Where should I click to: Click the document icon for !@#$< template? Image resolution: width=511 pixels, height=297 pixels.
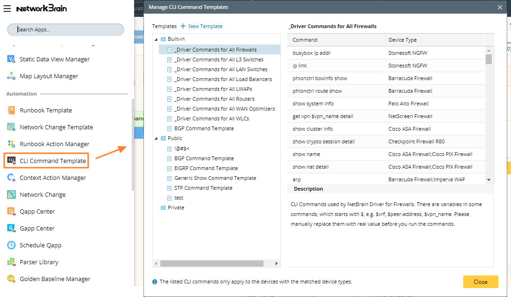pos(169,149)
